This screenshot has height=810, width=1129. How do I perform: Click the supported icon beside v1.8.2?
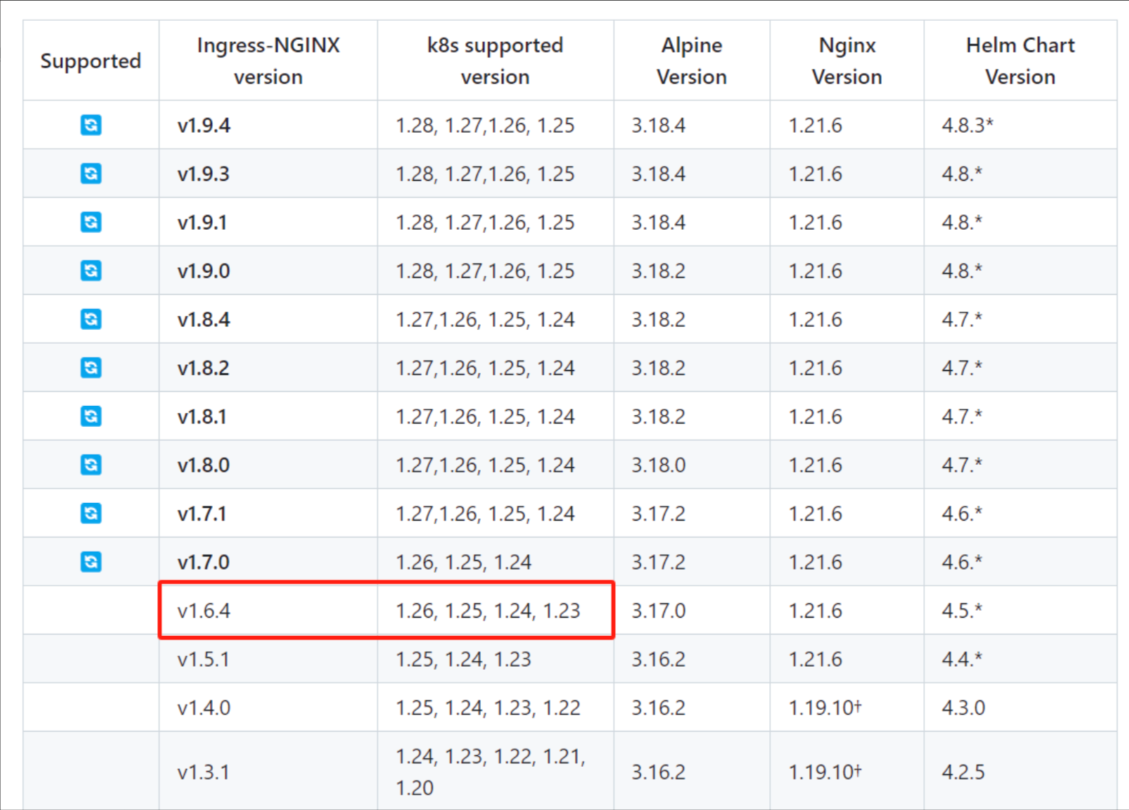point(91,368)
